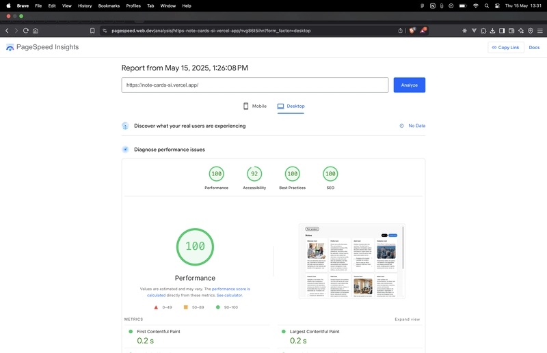The width and height of the screenshot is (547, 353).
Task: Open the Apple menu
Action: pos(8,5)
